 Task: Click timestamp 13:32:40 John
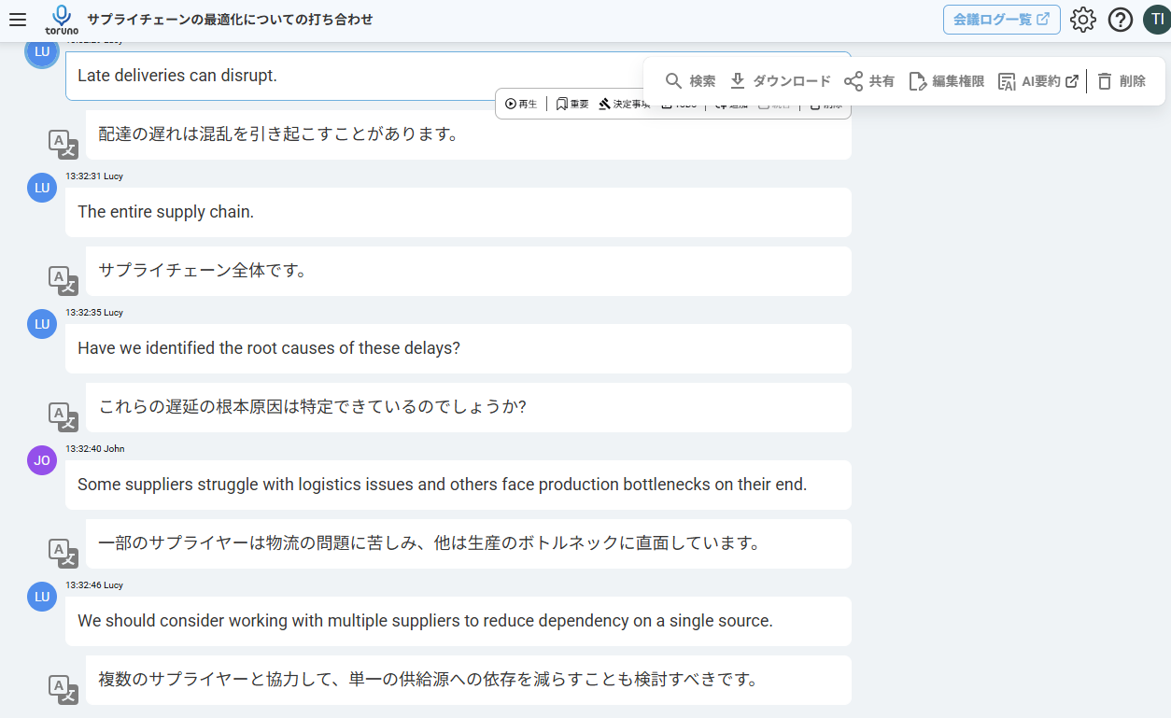(x=95, y=449)
